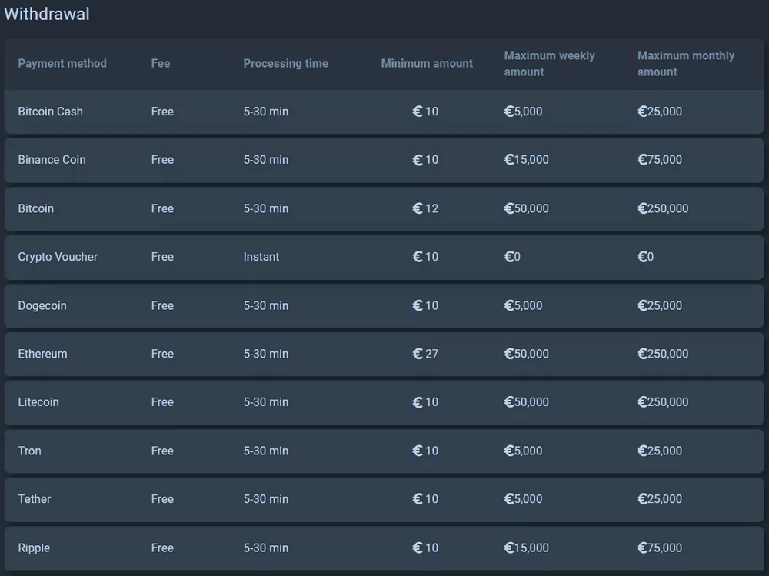Image resolution: width=769 pixels, height=576 pixels.
Task: Click the Processing time column header
Action: (285, 63)
